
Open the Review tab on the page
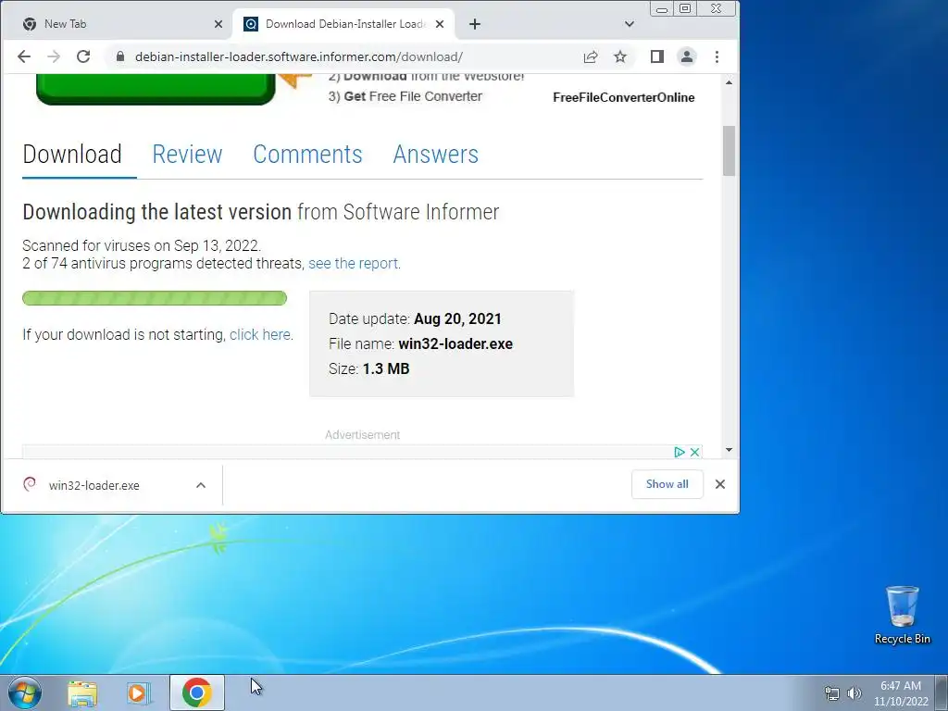pos(187,155)
